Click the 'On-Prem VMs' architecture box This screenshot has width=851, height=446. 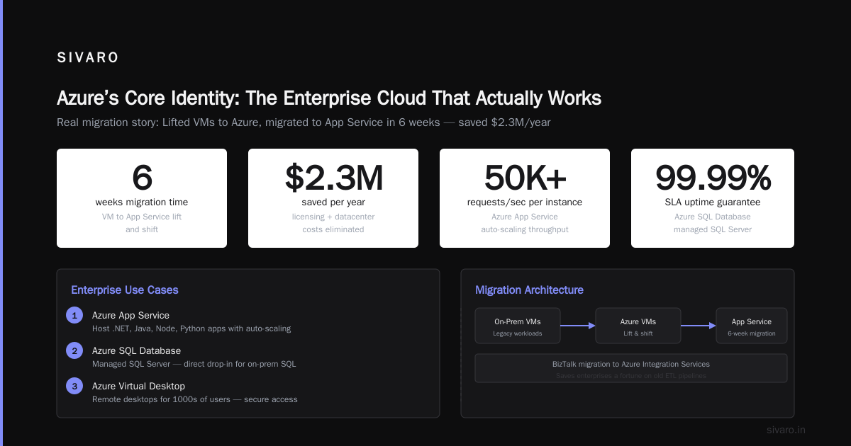518,326
